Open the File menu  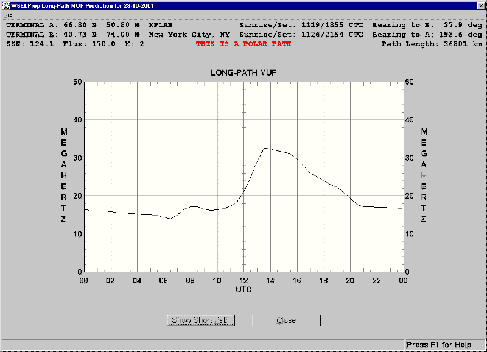[x=9, y=15]
